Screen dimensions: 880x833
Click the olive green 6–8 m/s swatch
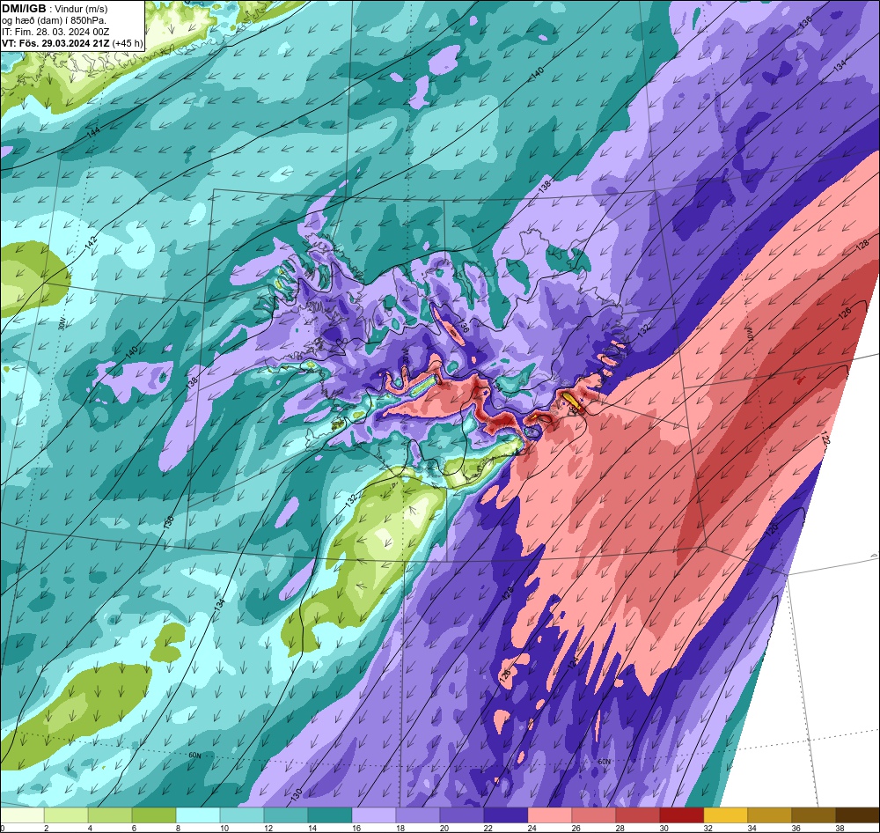coord(154,815)
